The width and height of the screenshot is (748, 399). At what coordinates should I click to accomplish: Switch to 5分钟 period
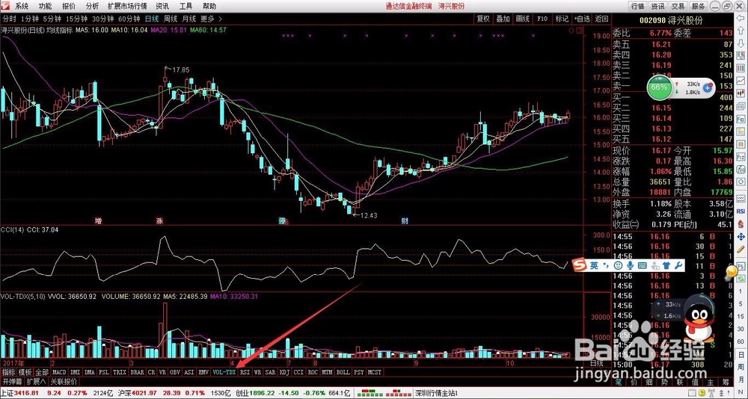point(52,19)
